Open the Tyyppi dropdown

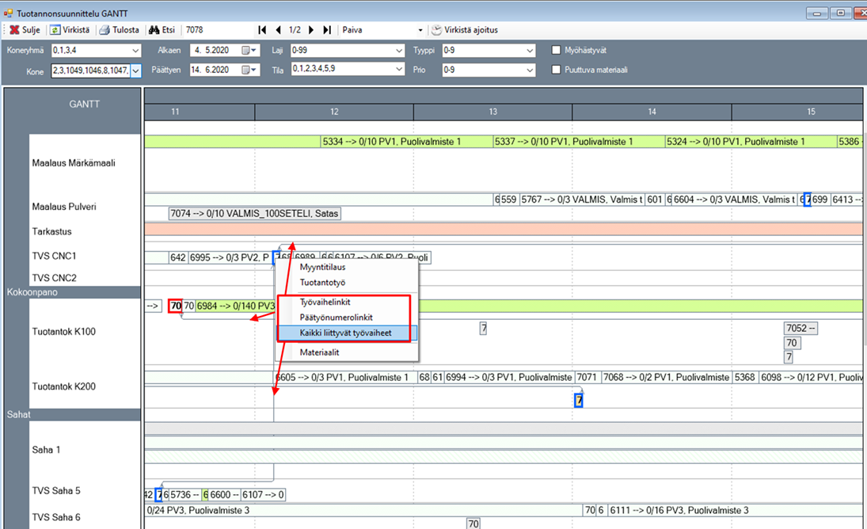[x=530, y=51]
